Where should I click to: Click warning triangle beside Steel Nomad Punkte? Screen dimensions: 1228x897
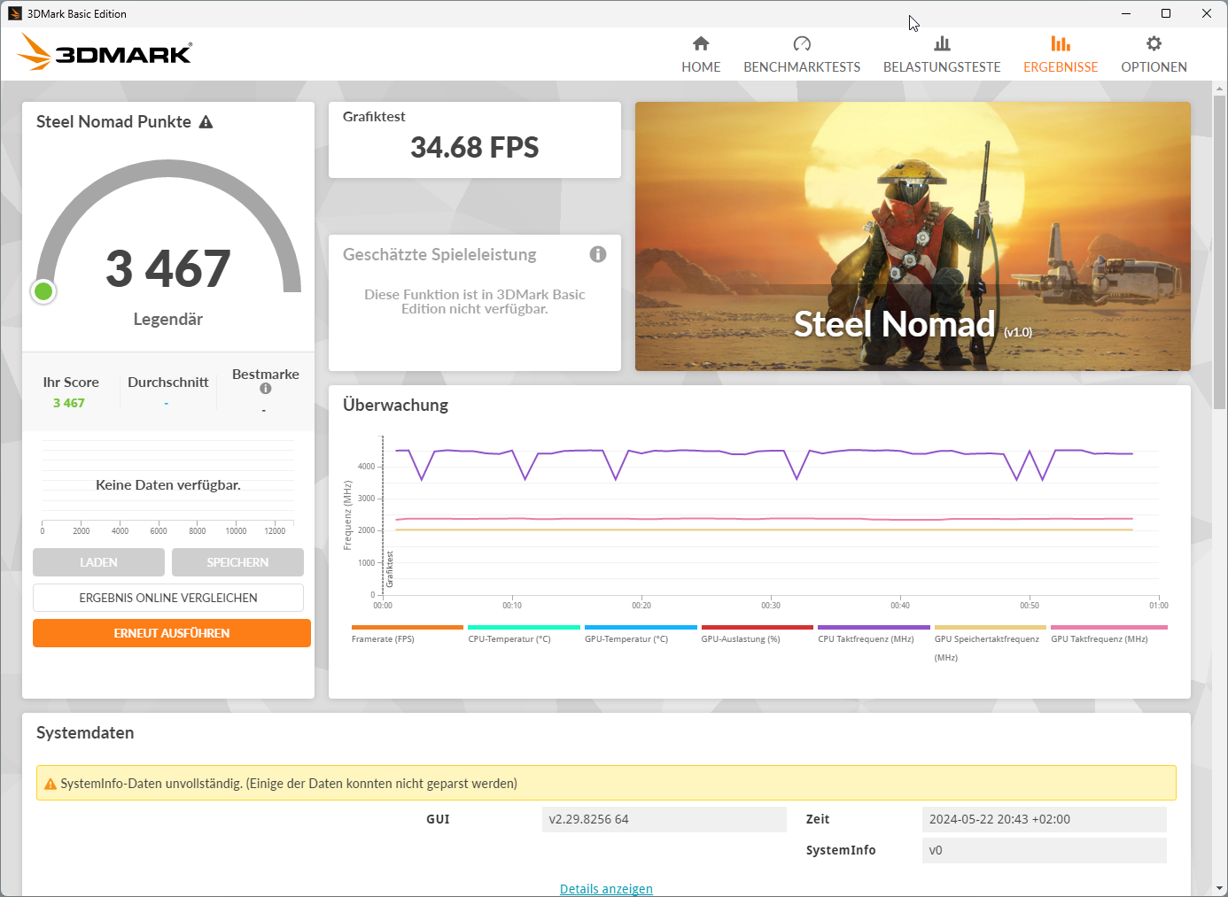coord(206,122)
